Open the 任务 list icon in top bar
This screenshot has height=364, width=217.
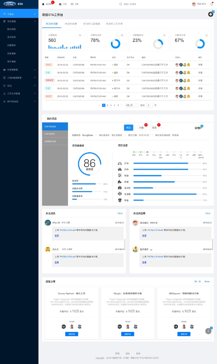[60, 4]
